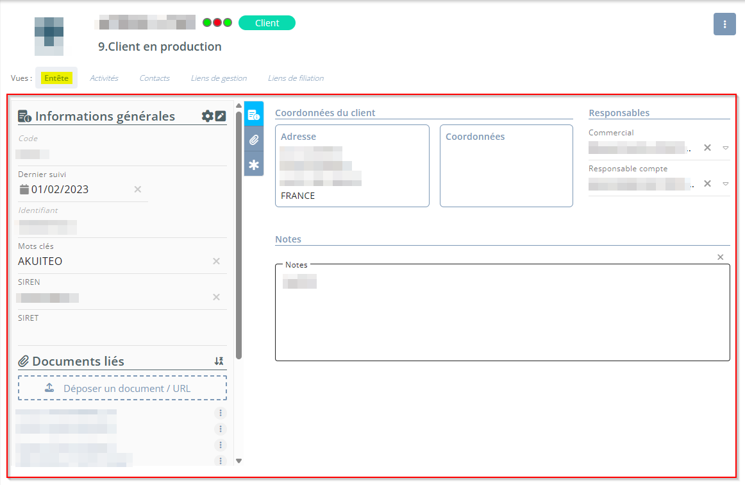Clear the AKUITEO keyword value
745x485 pixels.
[216, 261]
